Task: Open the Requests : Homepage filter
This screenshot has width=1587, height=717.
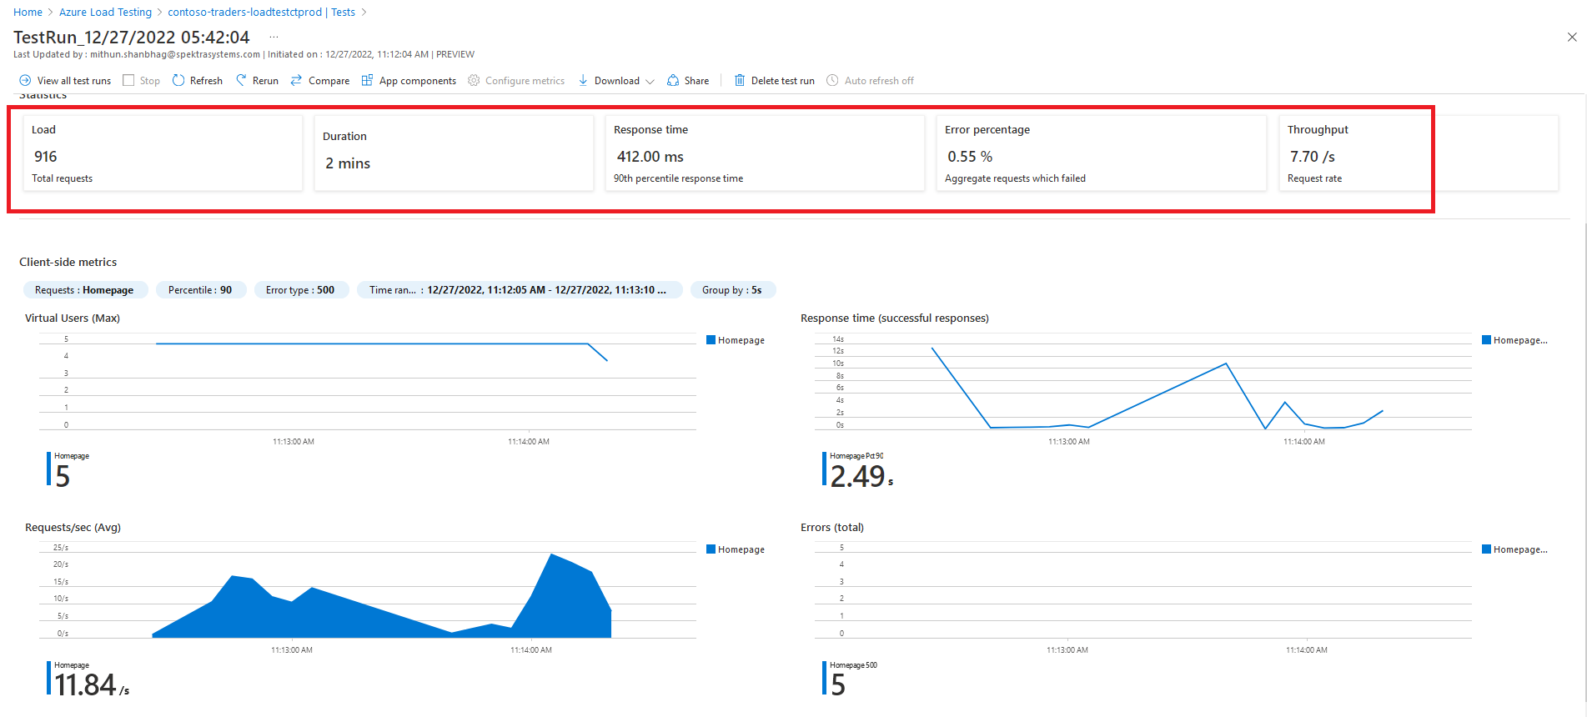Action: 85,290
